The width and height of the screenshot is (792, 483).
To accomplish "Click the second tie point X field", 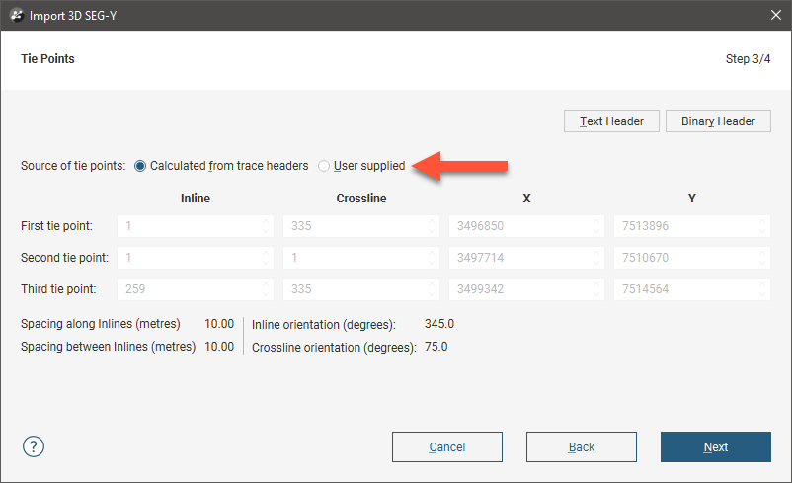I will tap(519, 258).
